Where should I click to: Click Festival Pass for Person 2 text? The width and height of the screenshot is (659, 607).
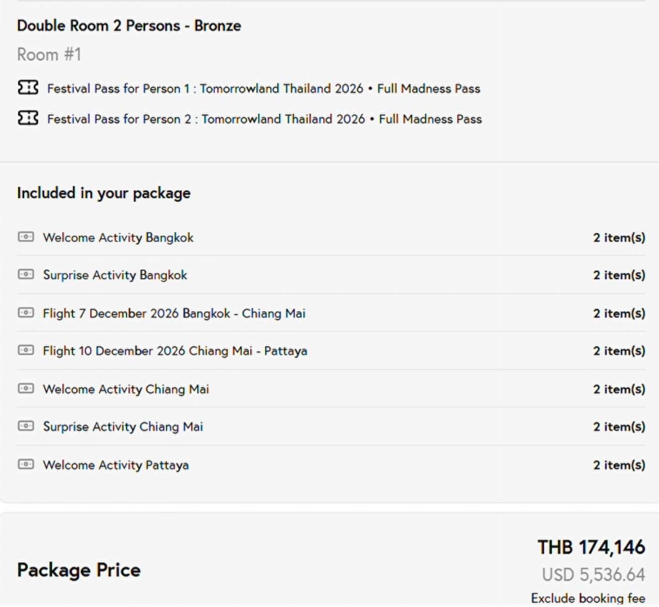[x=264, y=119]
